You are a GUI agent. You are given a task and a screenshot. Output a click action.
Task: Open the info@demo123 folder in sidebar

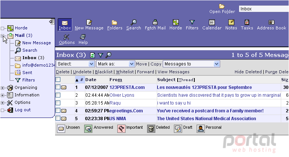[38, 65]
